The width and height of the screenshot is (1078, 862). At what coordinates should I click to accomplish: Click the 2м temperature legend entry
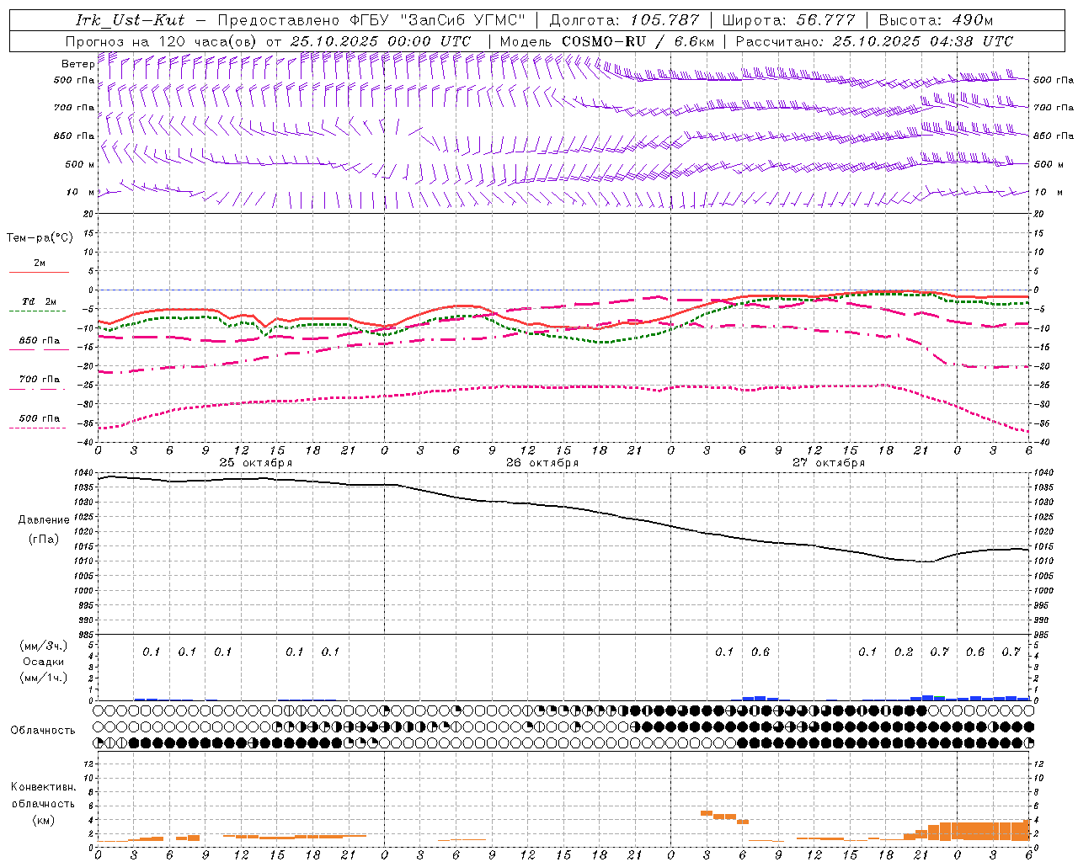point(40,263)
